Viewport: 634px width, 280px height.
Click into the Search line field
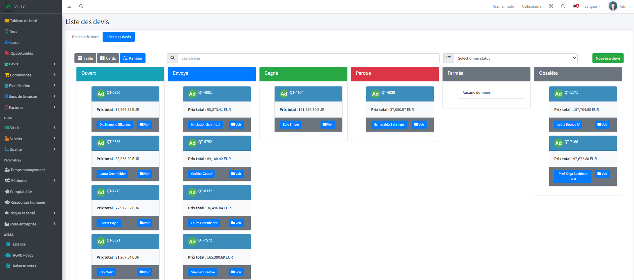308,58
